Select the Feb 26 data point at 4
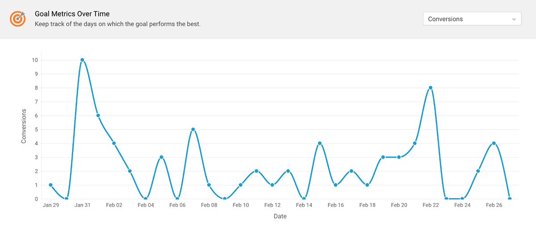 (494, 143)
